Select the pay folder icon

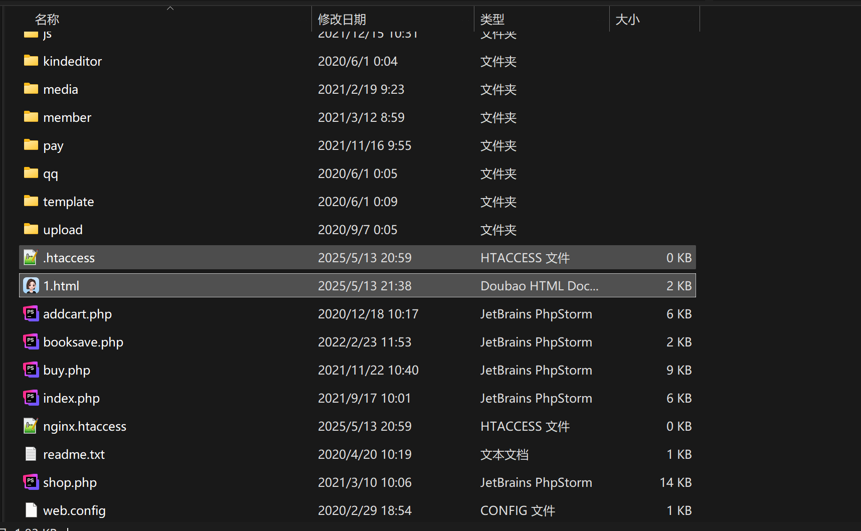[31, 145]
